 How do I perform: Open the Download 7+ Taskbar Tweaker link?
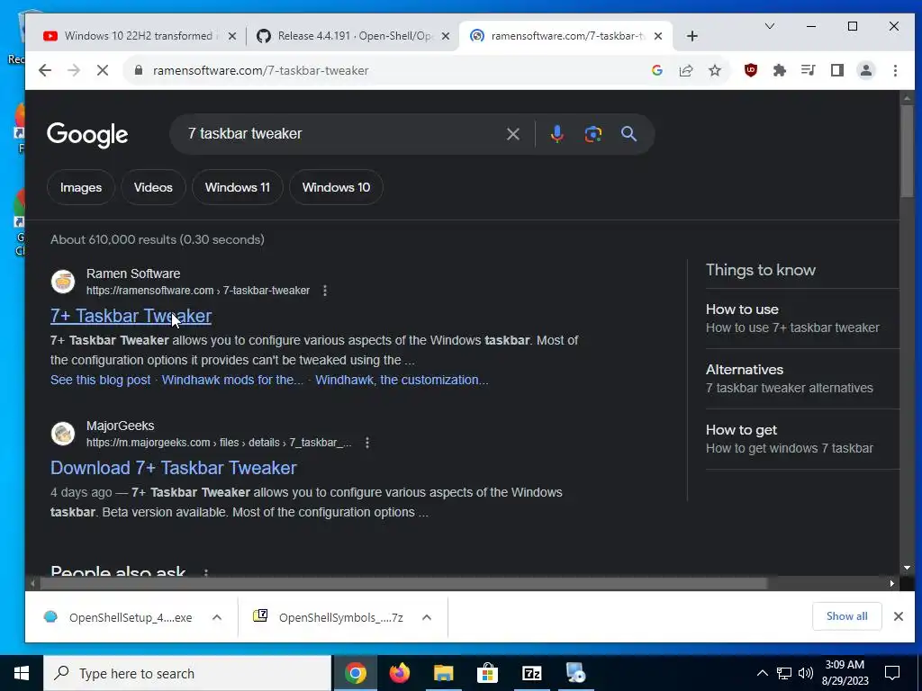pos(174,468)
